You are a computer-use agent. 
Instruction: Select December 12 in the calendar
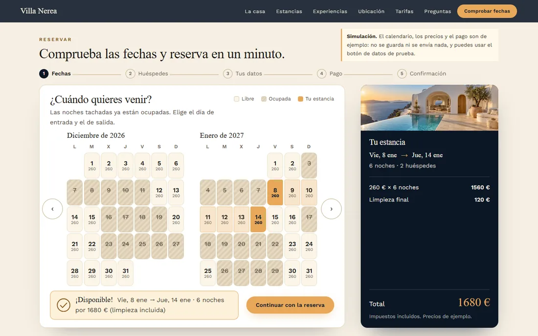[x=159, y=192]
